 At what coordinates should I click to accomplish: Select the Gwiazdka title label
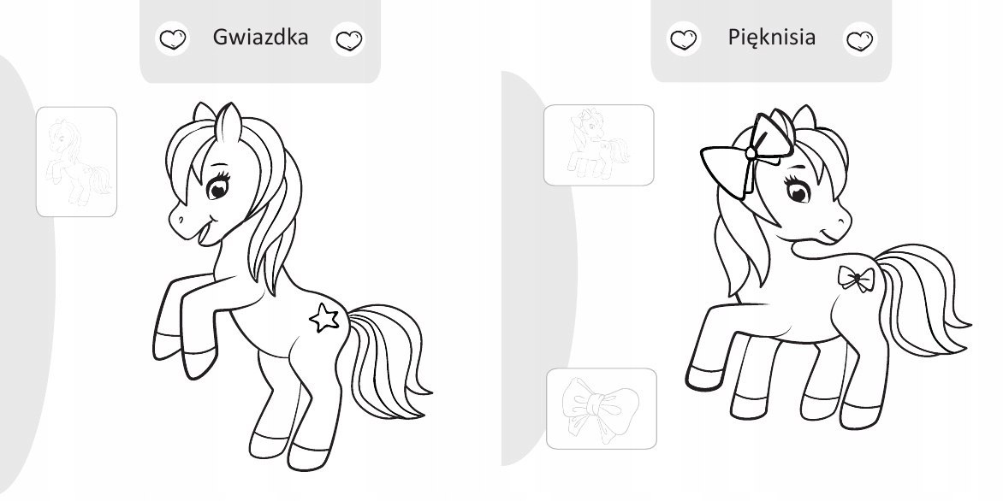click(x=260, y=37)
